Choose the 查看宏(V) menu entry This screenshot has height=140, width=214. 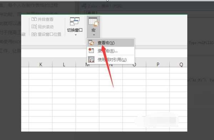tap(111, 43)
